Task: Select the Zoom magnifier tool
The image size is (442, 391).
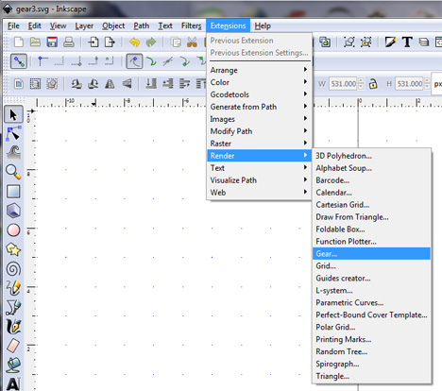Action: [13, 172]
